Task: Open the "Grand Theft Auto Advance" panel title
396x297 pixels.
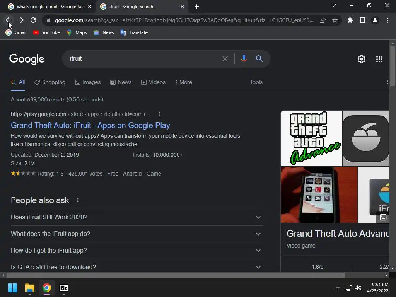Action: (338, 234)
